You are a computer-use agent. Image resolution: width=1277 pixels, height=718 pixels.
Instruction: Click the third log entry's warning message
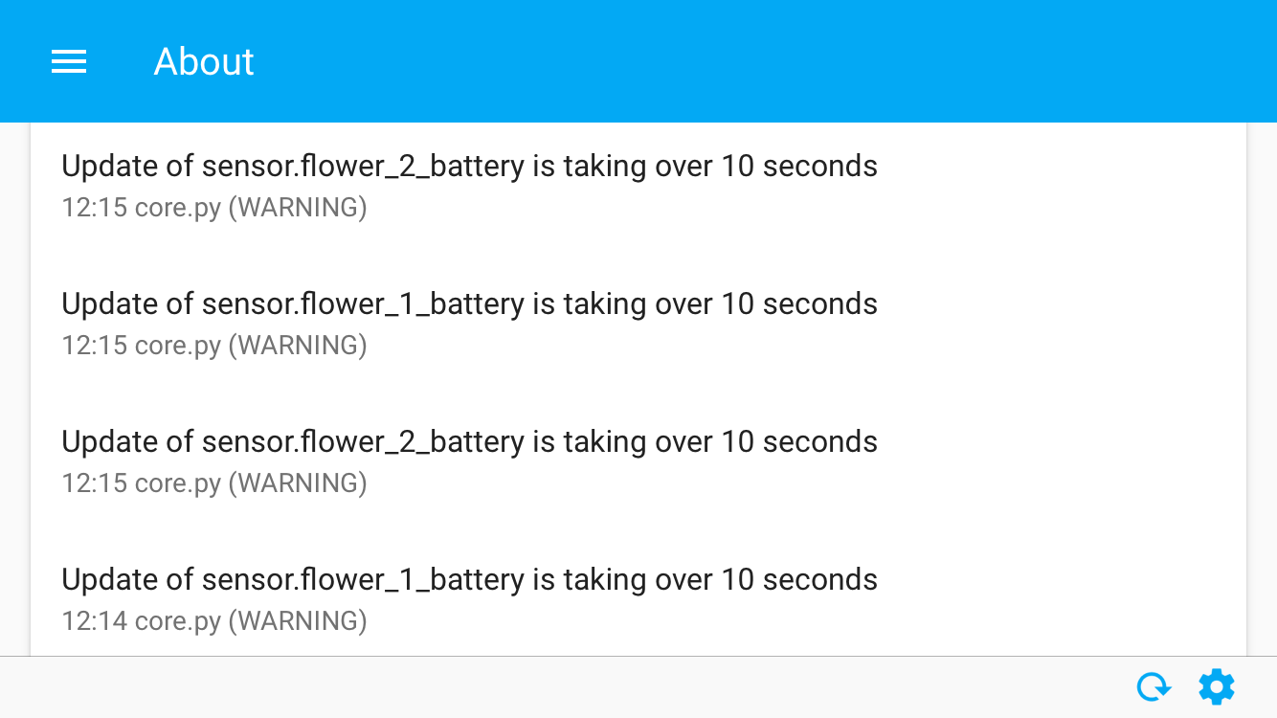tap(470, 441)
